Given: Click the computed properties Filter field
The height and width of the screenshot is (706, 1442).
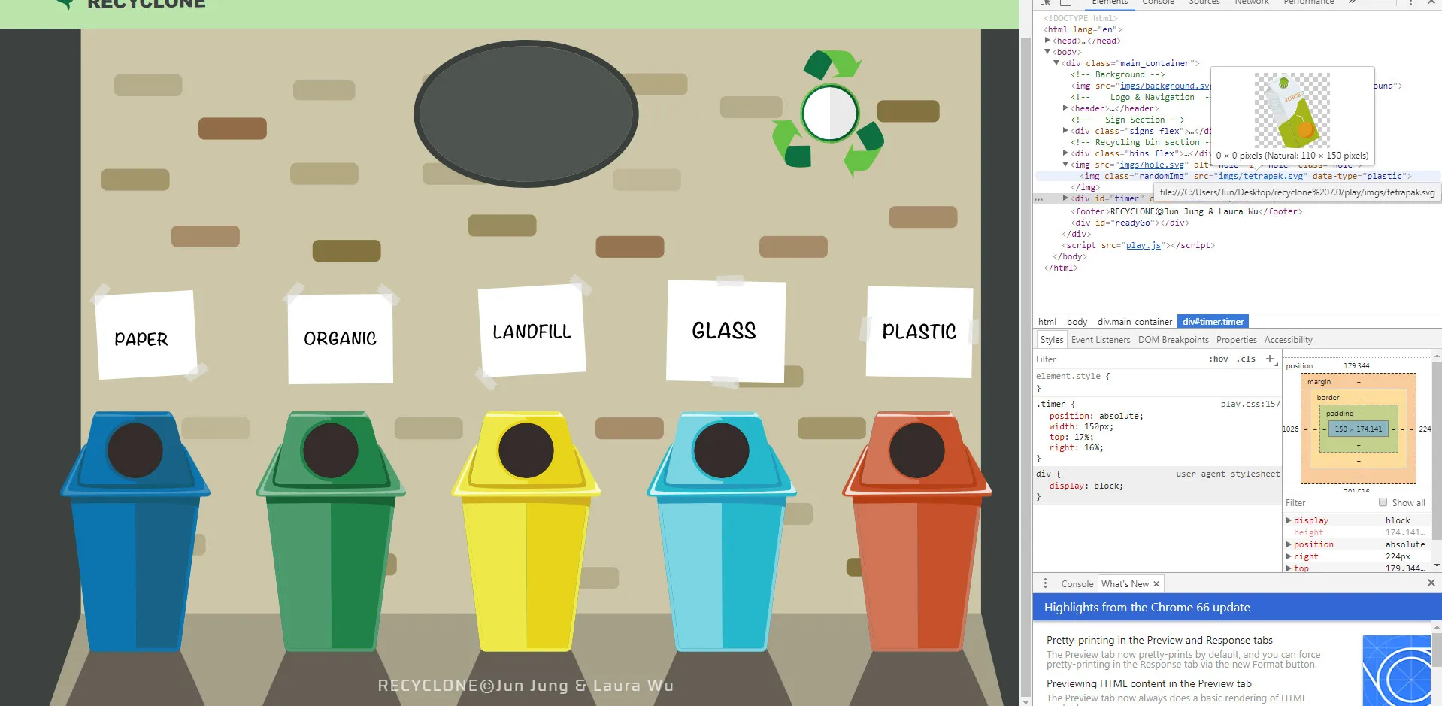Looking at the screenshot, I should (1329, 502).
